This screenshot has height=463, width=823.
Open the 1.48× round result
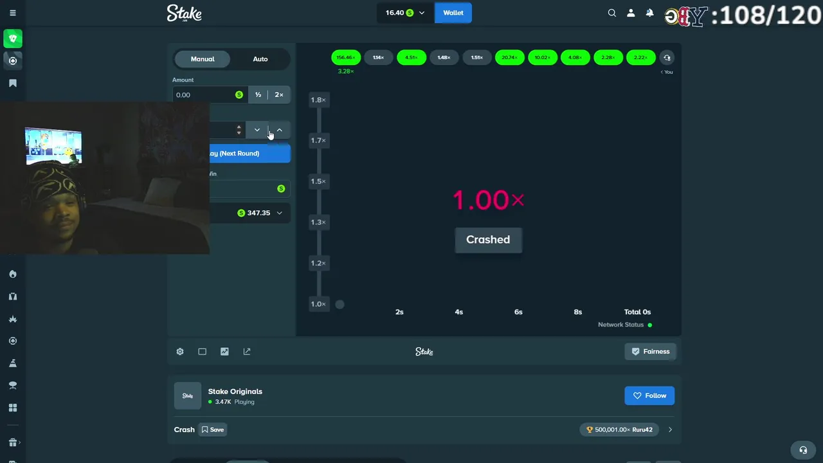(444, 58)
